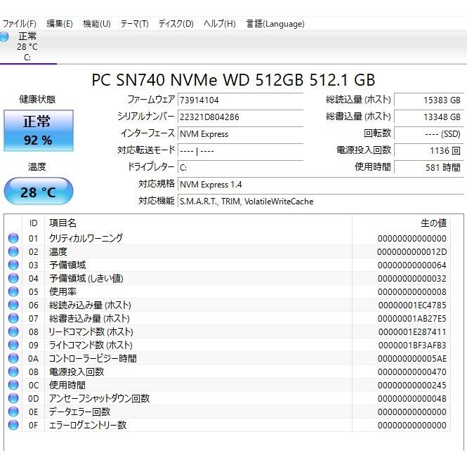Select the クリティカルワーニング row name
Screen dimensions: 467x467
[86, 238]
